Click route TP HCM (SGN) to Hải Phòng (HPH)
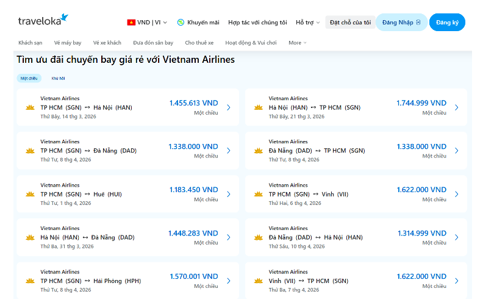 pos(91,281)
